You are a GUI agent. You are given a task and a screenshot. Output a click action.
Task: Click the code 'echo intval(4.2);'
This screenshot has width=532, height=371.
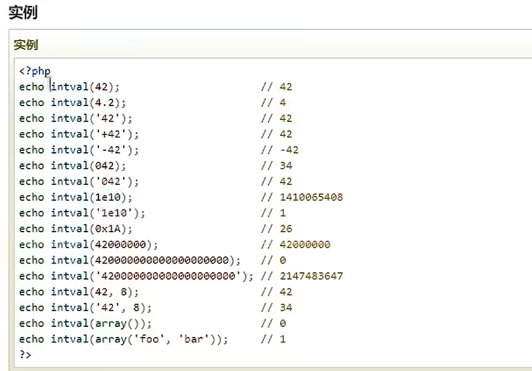(72, 103)
